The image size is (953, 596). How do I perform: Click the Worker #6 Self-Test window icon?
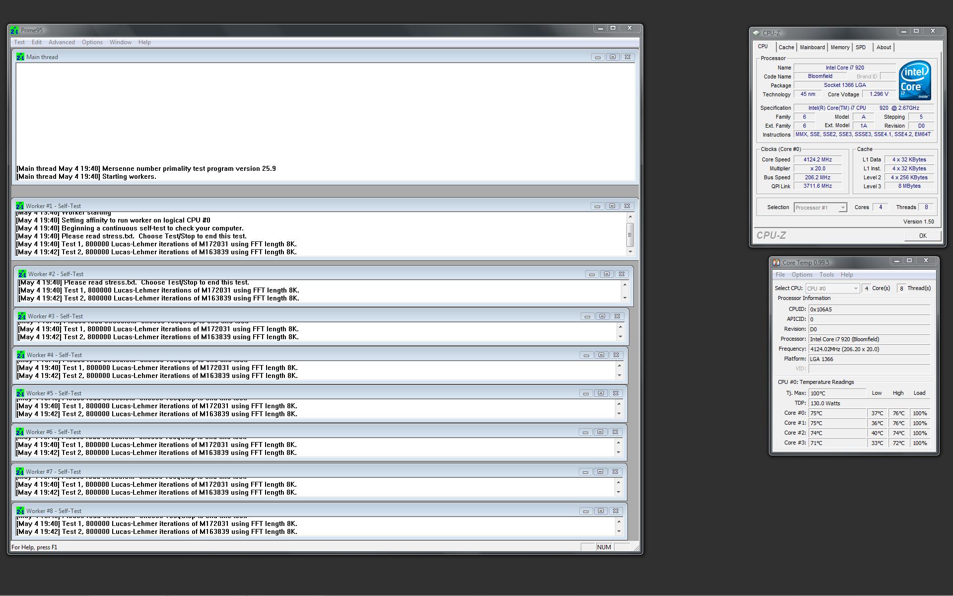(x=20, y=432)
